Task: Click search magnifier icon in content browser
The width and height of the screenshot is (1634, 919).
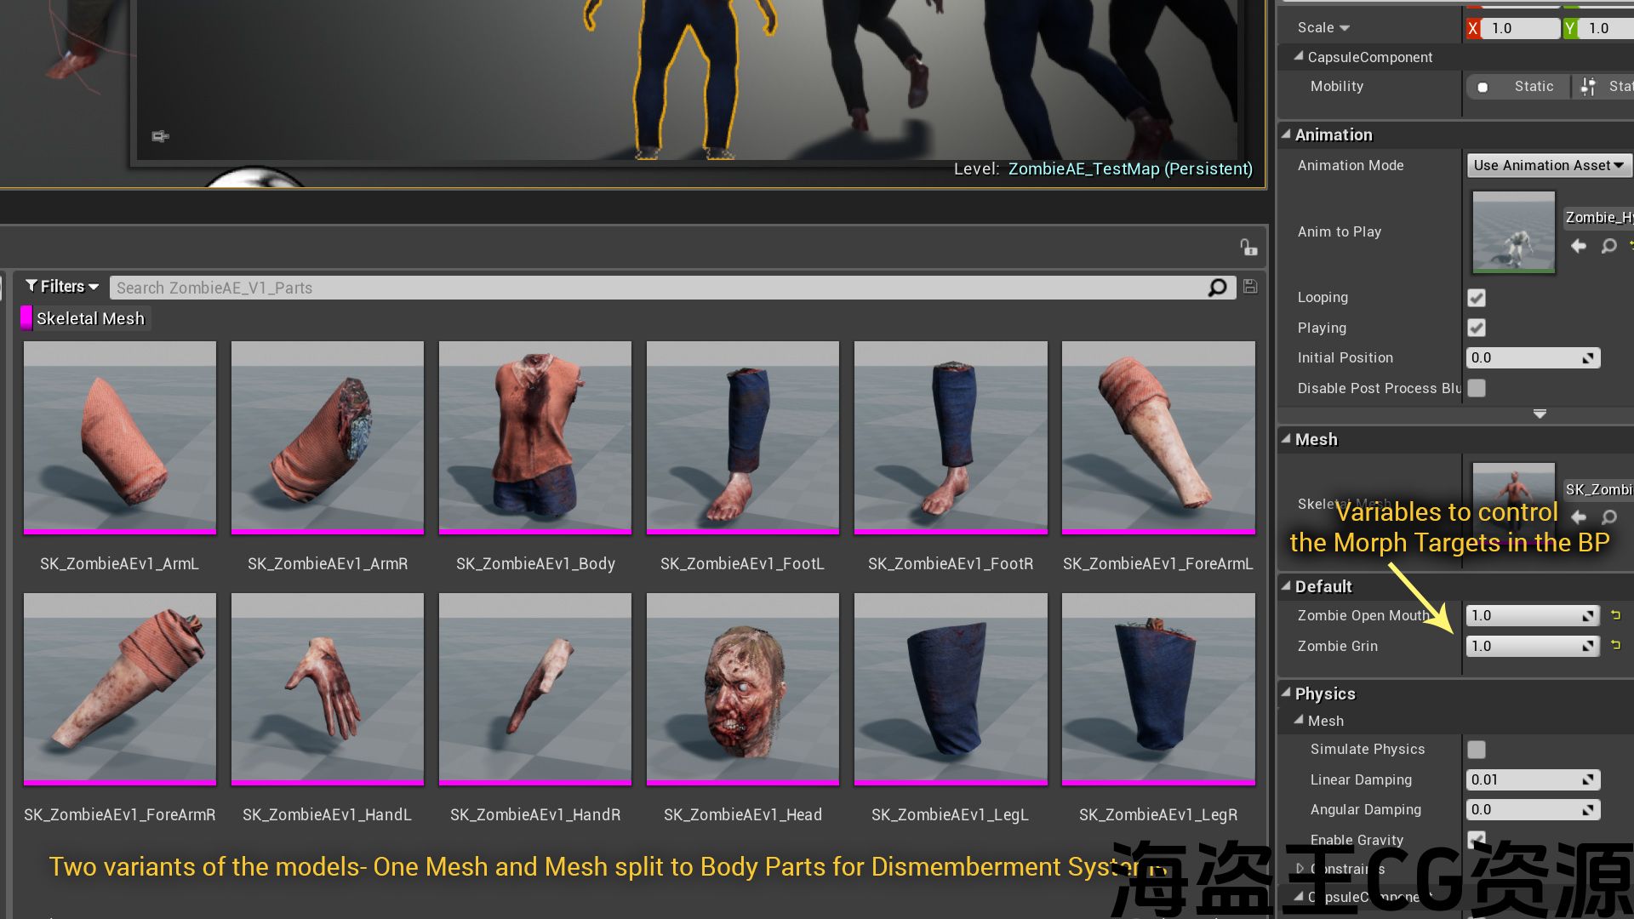Action: point(1217,288)
